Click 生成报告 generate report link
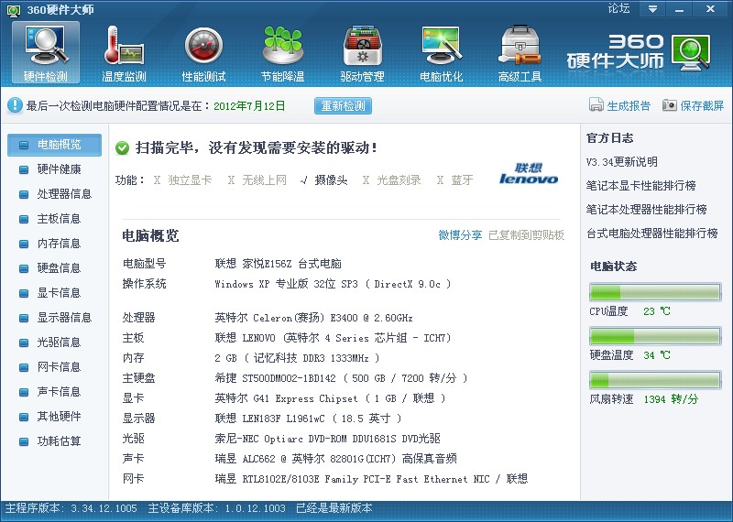 pyautogui.click(x=629, y=105)
